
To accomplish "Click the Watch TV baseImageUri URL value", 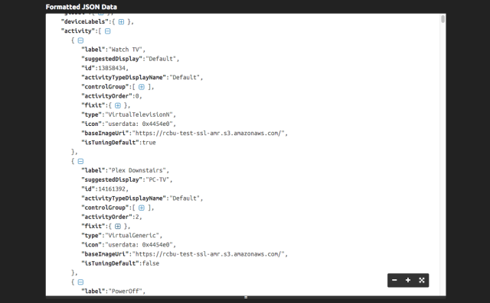I will [208, 134].
